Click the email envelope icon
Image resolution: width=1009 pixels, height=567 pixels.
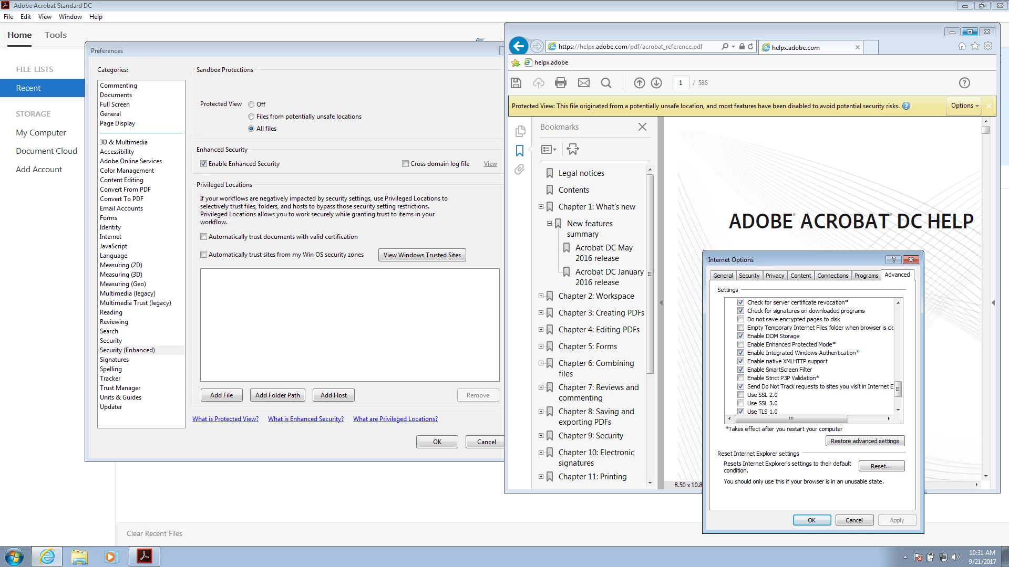(583, 83)
